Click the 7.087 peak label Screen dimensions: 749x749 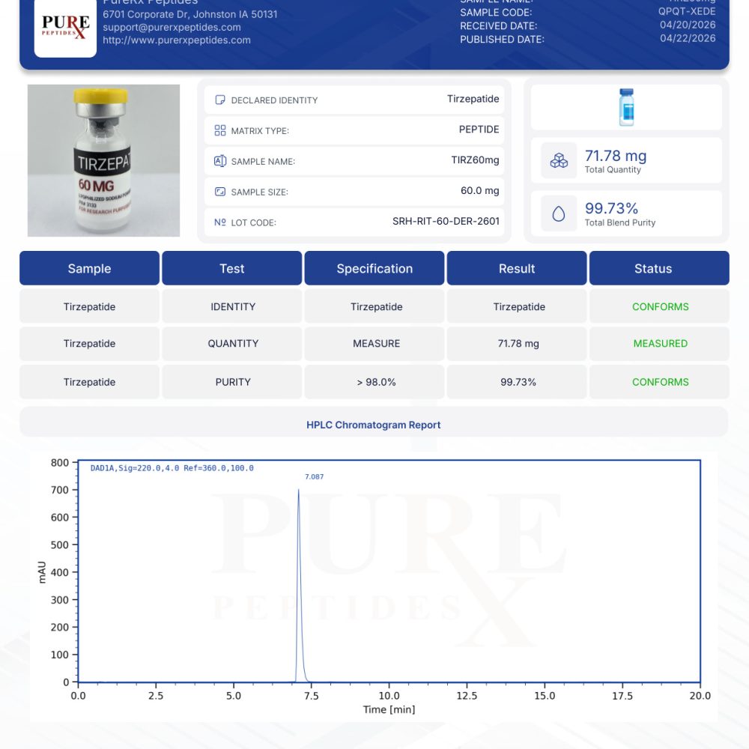pos(315,476)
